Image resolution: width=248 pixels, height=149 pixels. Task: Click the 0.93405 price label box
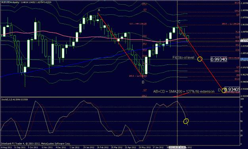coord(233,90)
